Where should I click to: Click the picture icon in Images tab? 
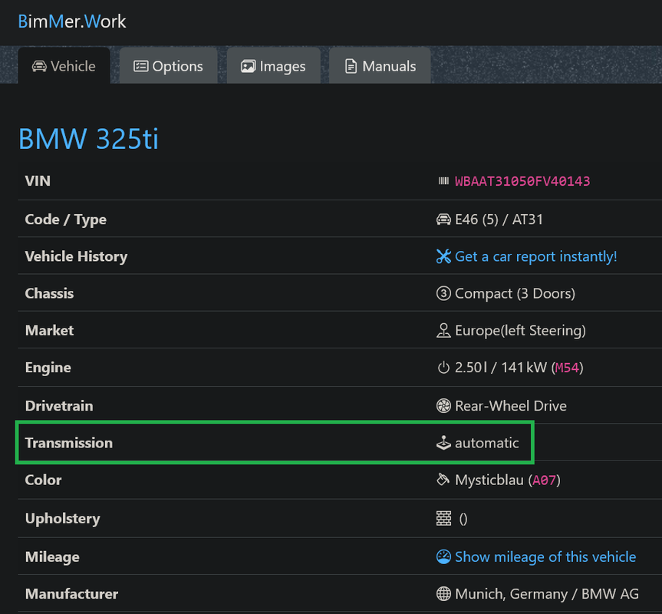249,66
